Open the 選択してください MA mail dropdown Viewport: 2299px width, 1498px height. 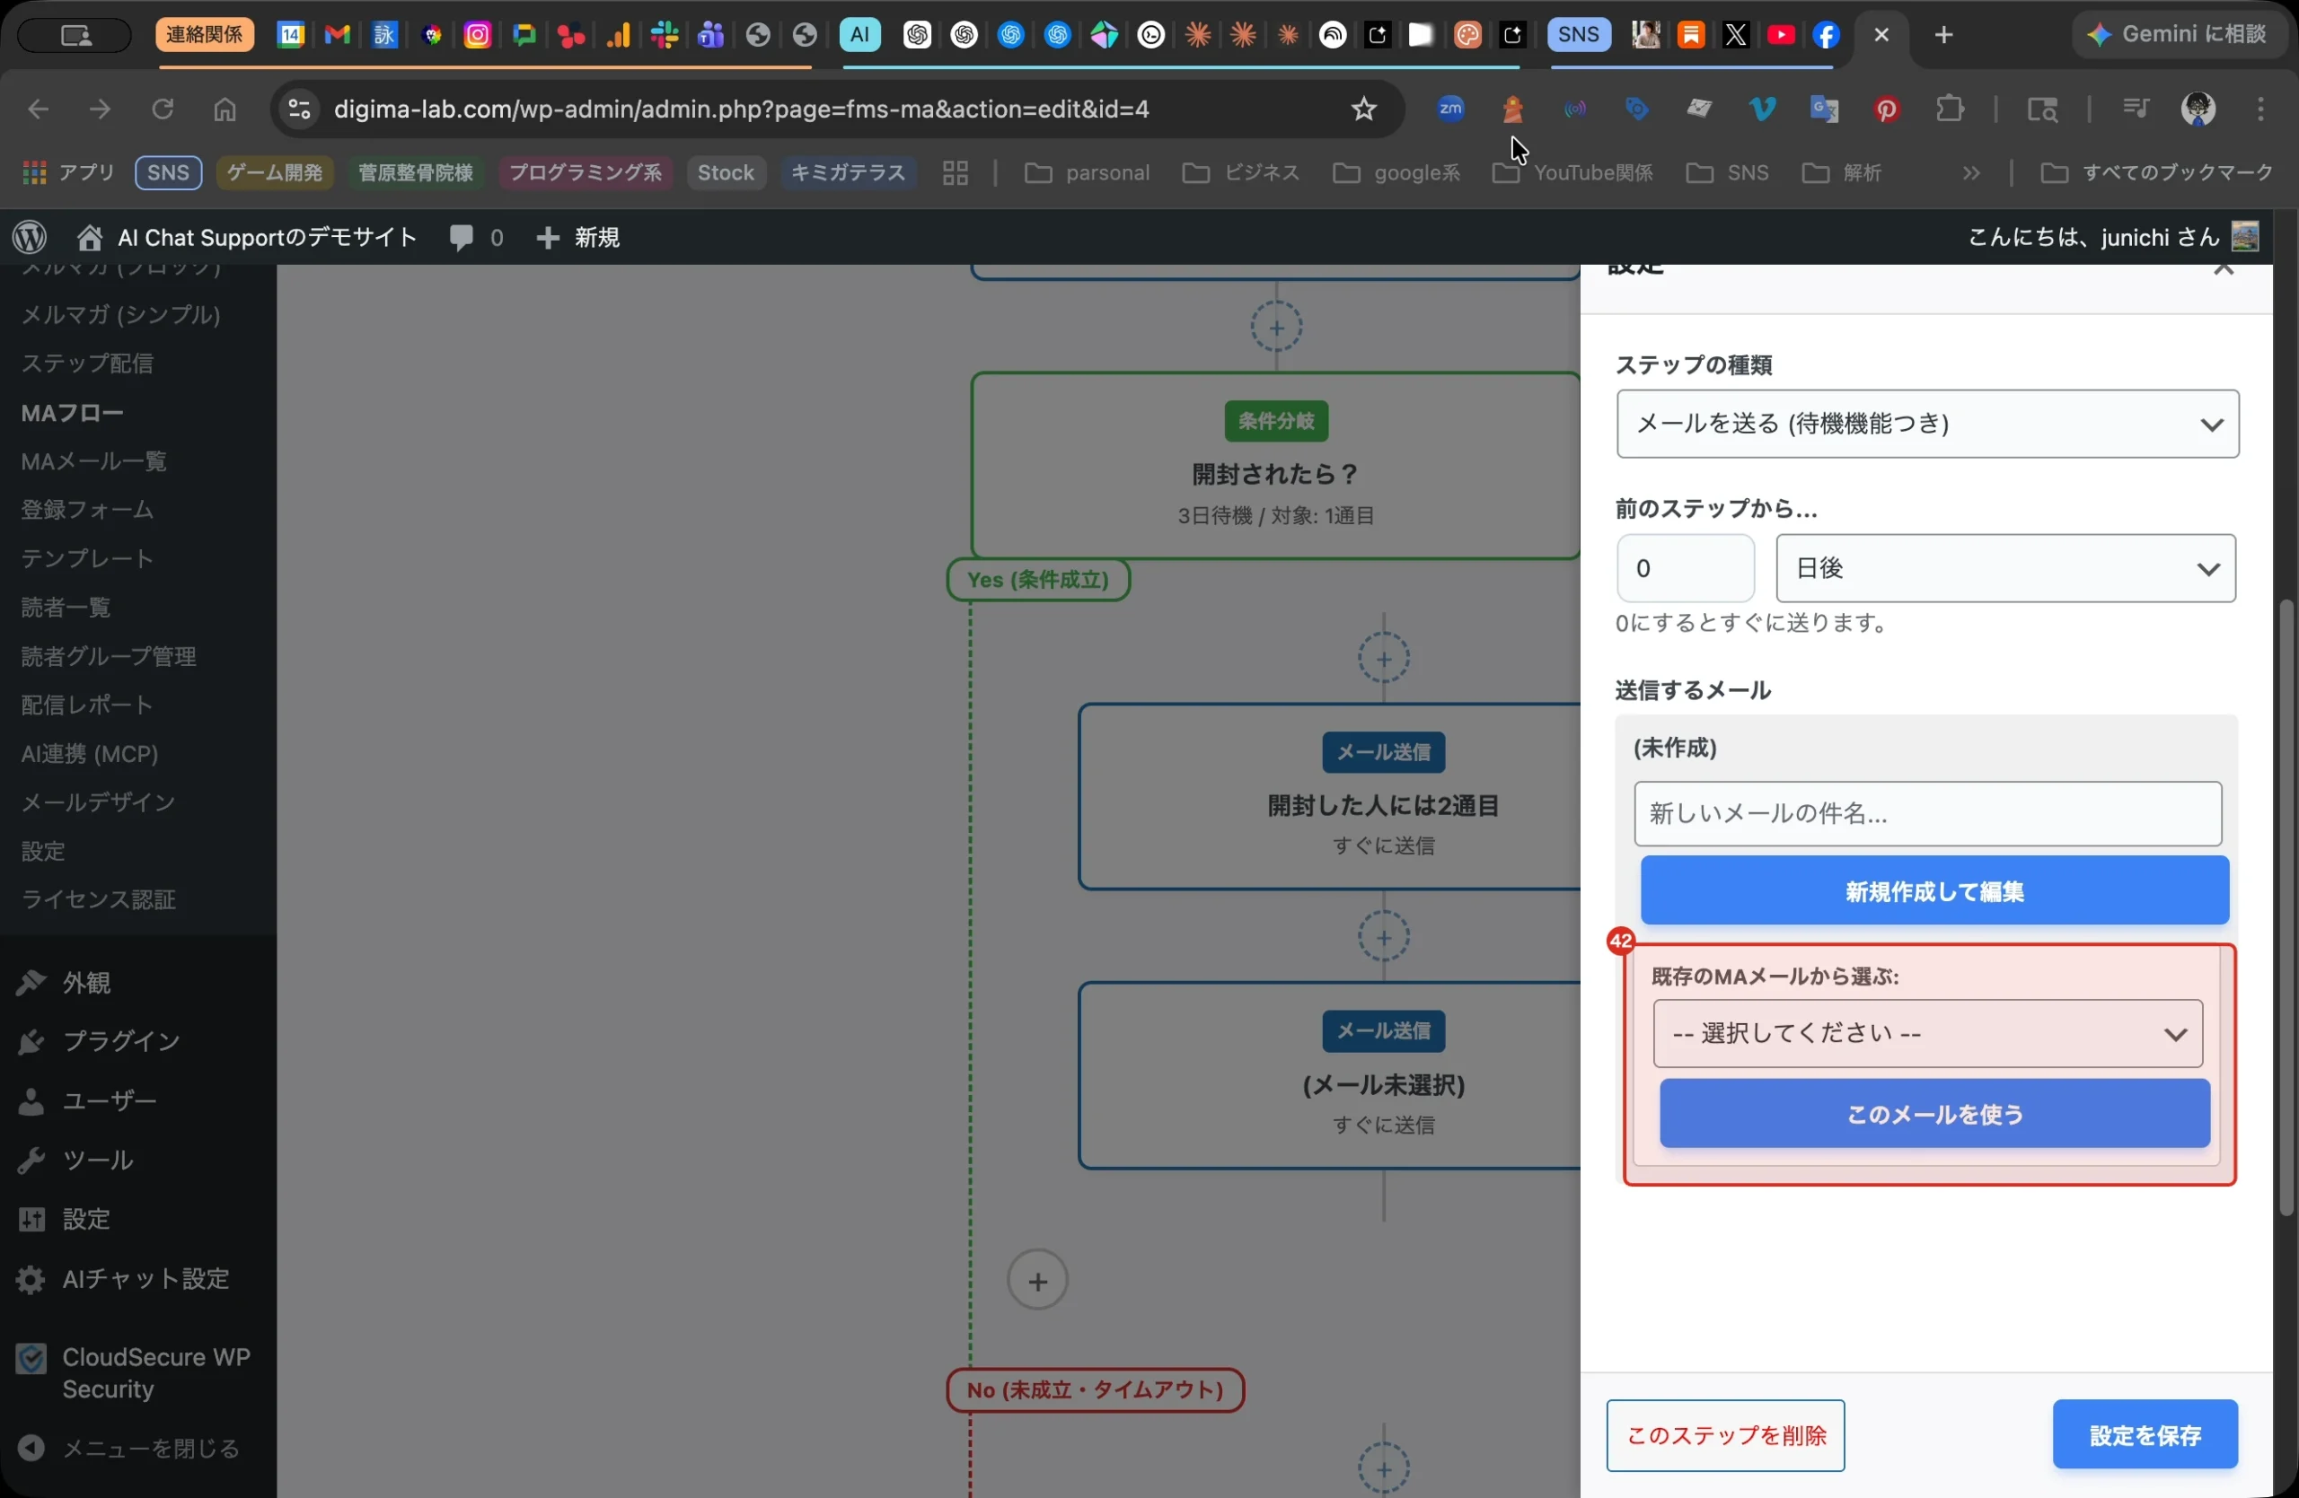click(x=1927, y=1034)
